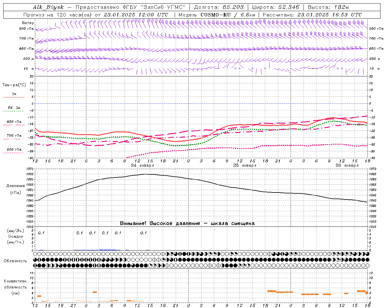Screen dimensions: 385x308
Task: Select the 'Высота: 182м' header value
Action: tap(328, 7)
